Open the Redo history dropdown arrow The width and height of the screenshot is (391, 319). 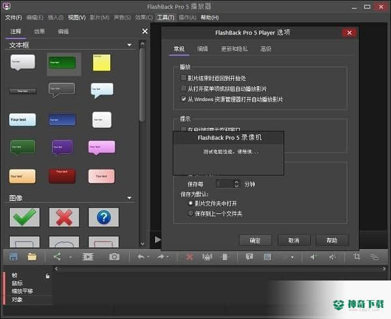(x=168, y=257)
